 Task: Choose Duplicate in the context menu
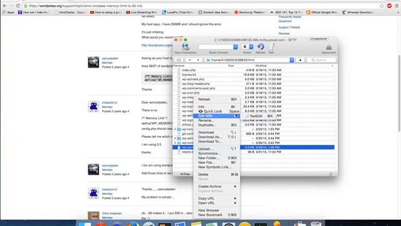pos(217,125)
